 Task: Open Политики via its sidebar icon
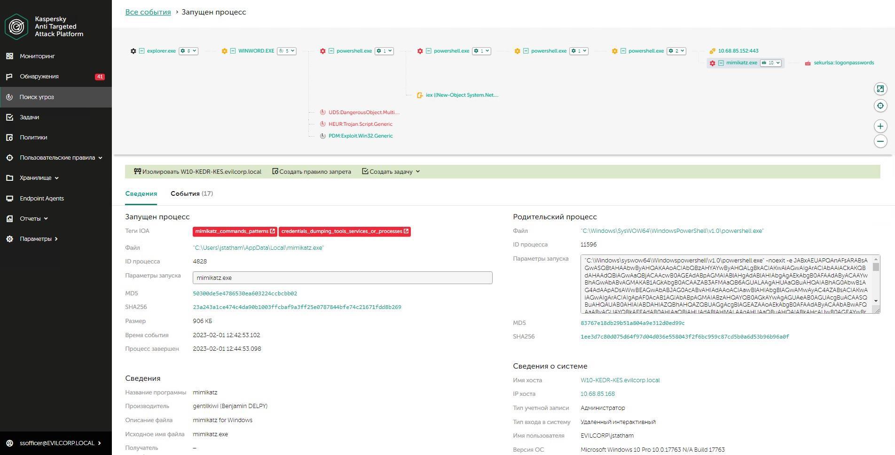[x=9, y=138]
